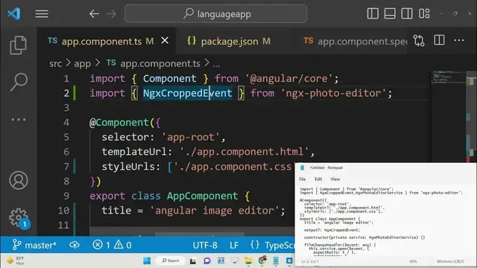Click line number 2 in gutter
Screen dimensions: 477x268
coord(66,93)
